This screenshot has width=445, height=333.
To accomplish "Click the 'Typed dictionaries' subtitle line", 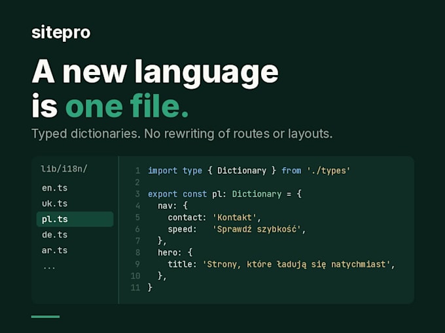I will pos(182,134).
